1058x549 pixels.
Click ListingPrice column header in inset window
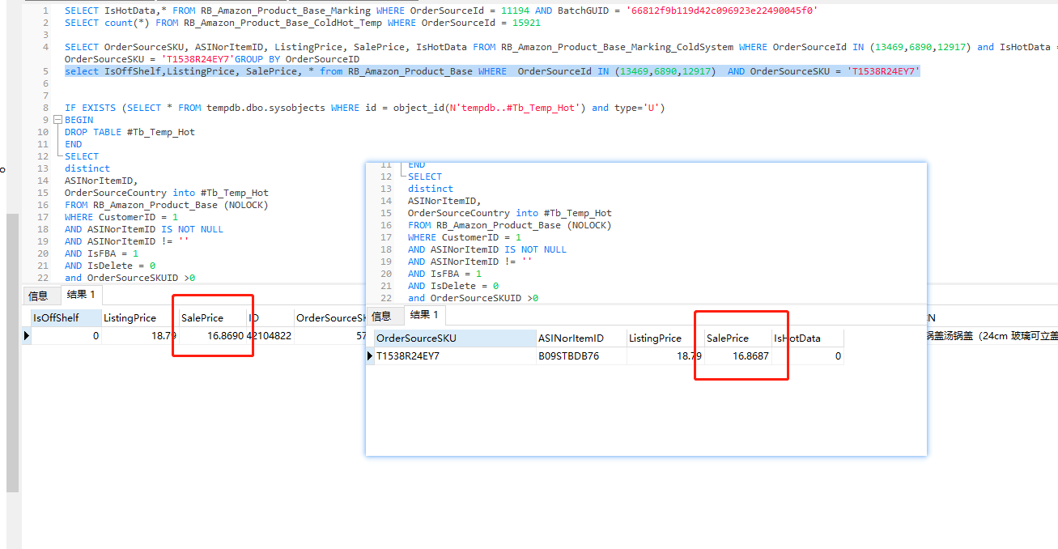[x=665, y=338]
